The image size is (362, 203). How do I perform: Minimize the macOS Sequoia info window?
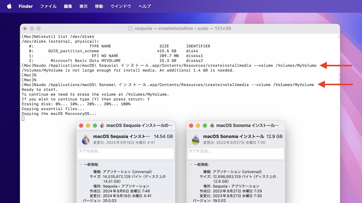[x=88, y=125]
